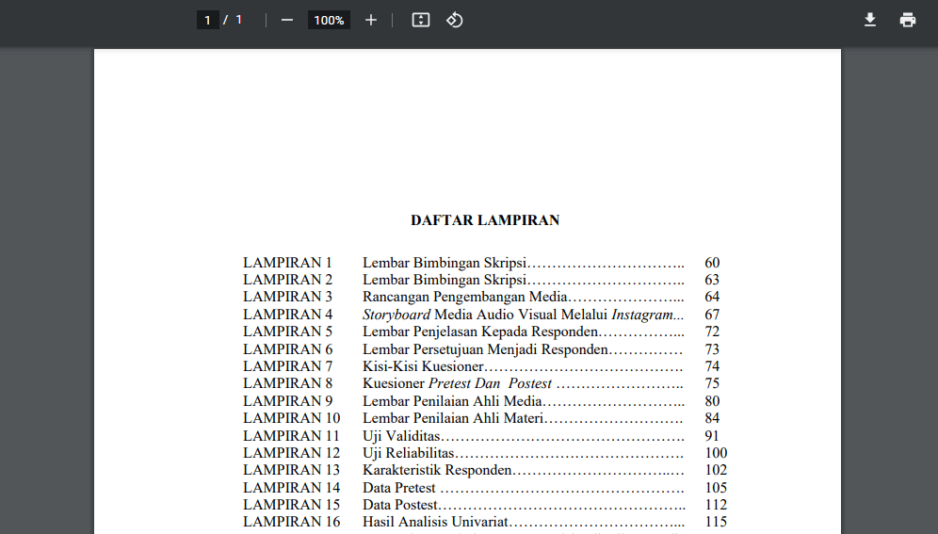The height and width of the screenshot is (534, 938).
Task: Click the fit to page icon
Action: pyautogui.click(x=421, y=20)
